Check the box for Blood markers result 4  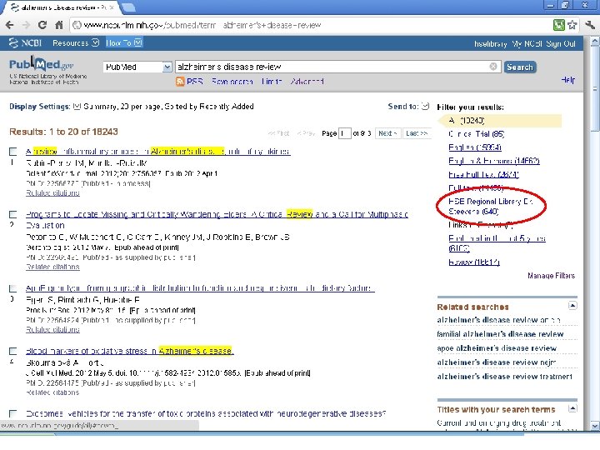(12, 351)
